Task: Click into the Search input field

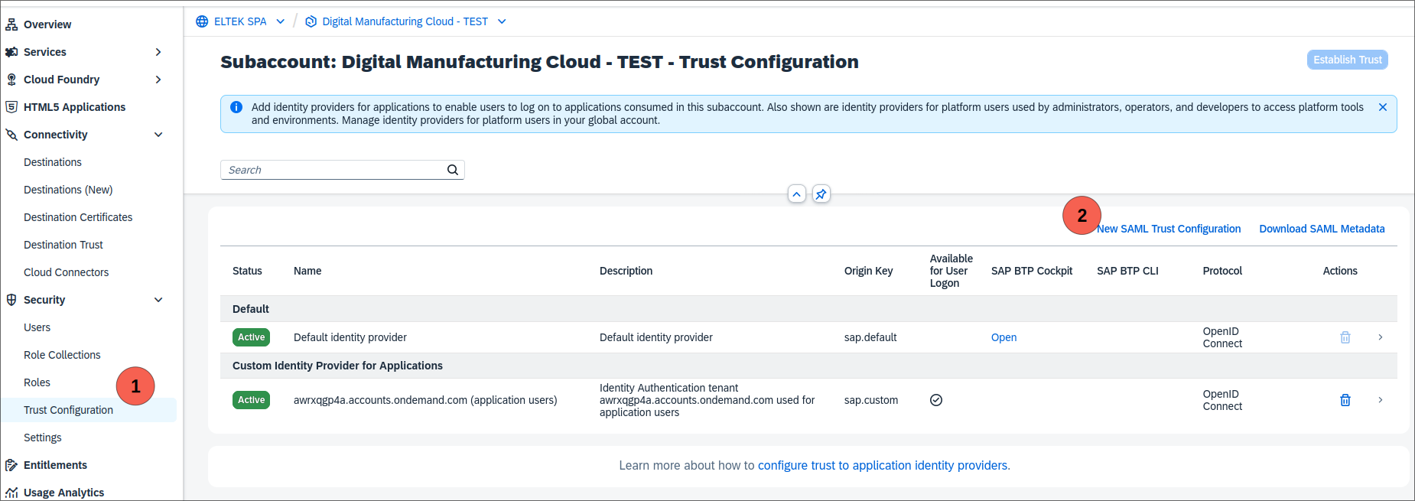Action: click(x=333, y=170)
